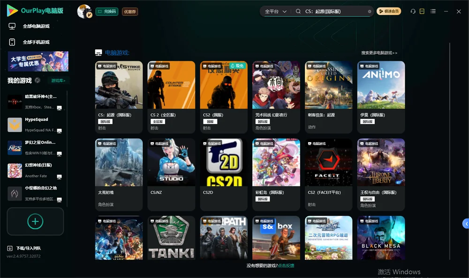Open the 刺客信条: 起源 game card
Screen dimensions: 469x278
point(328,97)
